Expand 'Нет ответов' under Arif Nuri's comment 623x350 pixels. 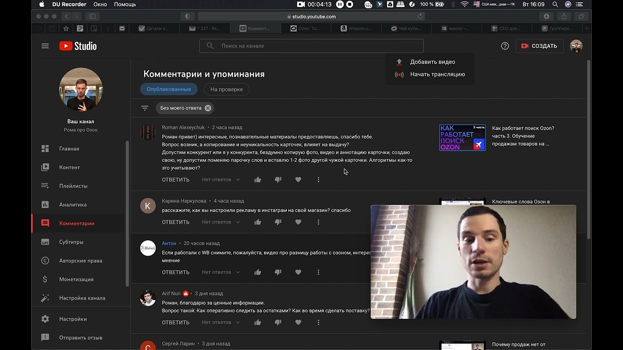pyautogui.click(x=221, y=322)
